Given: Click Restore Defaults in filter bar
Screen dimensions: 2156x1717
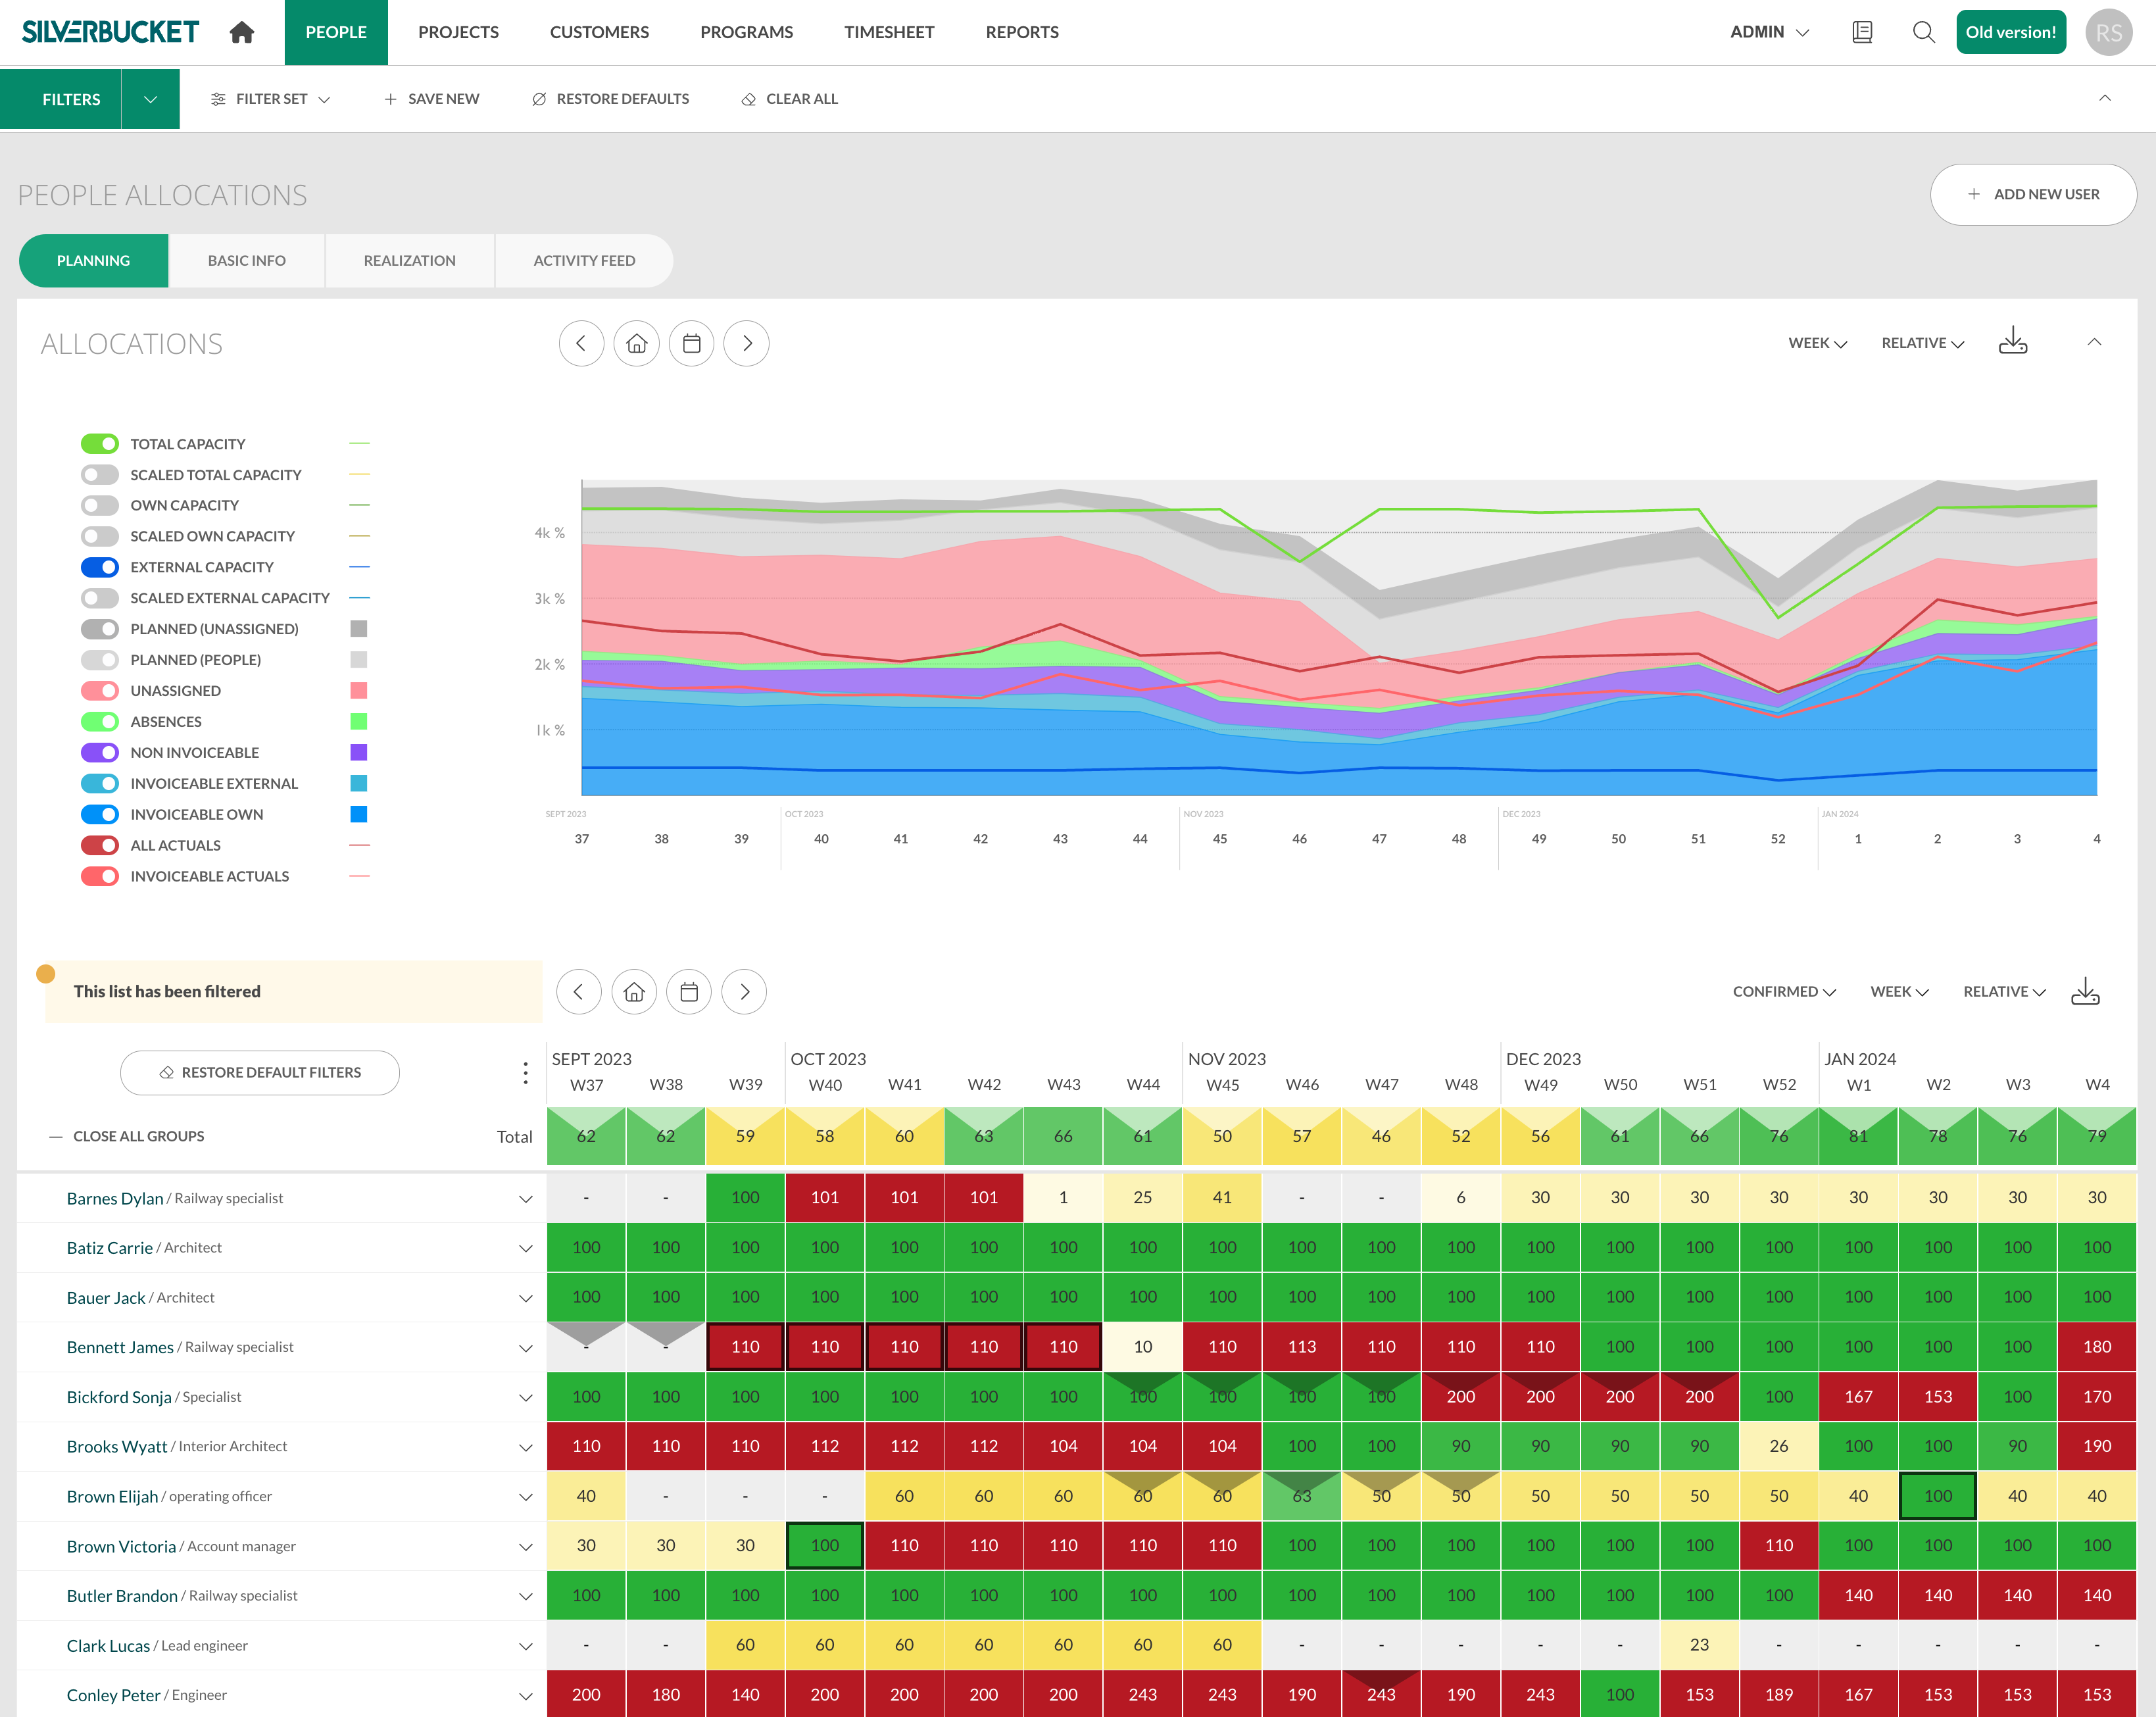Looking at the screenshot, I should tap(611, 99).
